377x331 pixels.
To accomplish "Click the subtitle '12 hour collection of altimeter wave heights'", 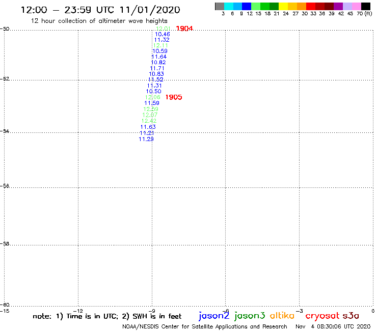I will tap(99, 21).
